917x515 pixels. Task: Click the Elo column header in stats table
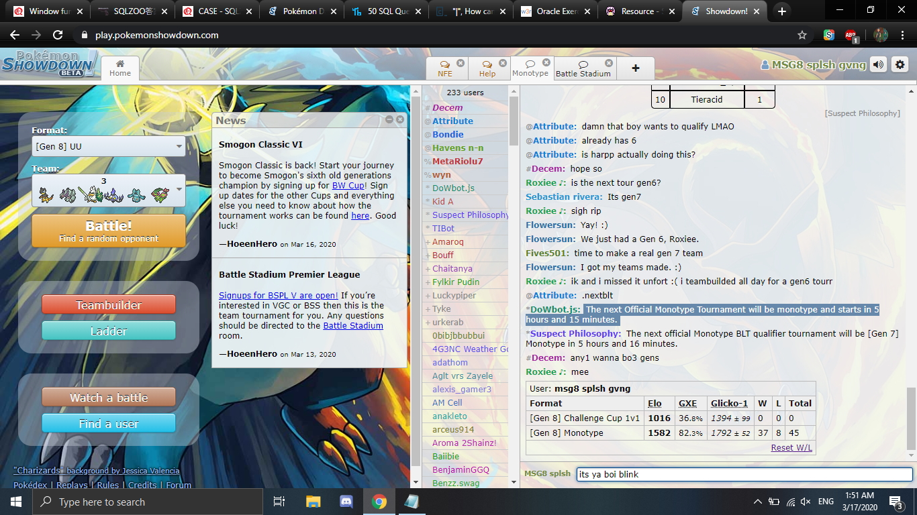tap(655, 403)
